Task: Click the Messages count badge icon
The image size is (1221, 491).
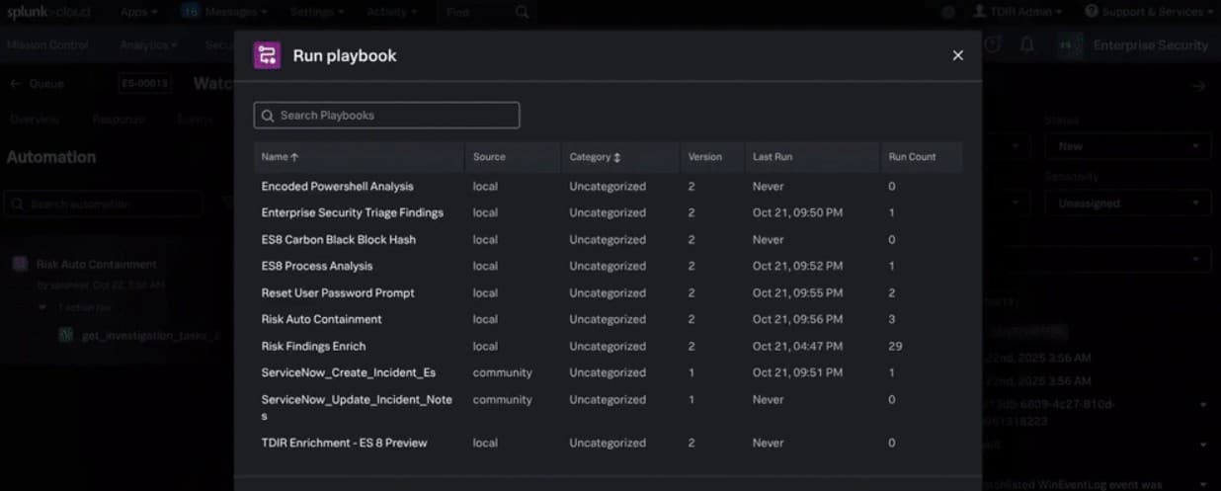Action: (x=191, y=12)
